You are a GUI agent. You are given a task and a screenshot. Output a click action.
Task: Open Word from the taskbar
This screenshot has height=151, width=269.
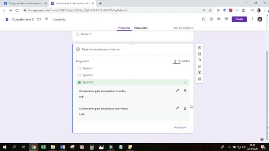[62, 147]
